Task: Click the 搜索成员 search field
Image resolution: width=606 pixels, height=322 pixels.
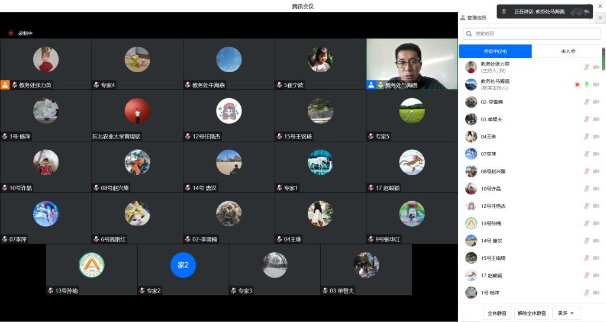Action: (530, 34)
